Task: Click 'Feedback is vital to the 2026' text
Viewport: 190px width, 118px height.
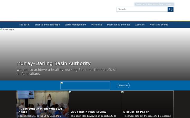Action: [40, 116]
